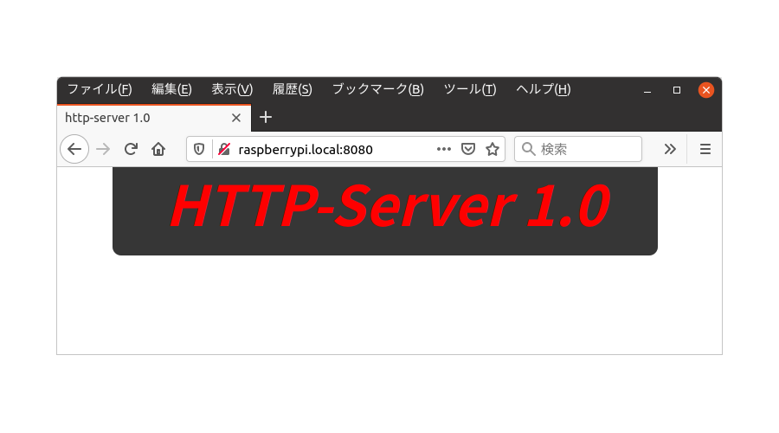Viewport: 779px width, 433px height.
Task: Open page actions three-dot menu
Action: [444, 149]
